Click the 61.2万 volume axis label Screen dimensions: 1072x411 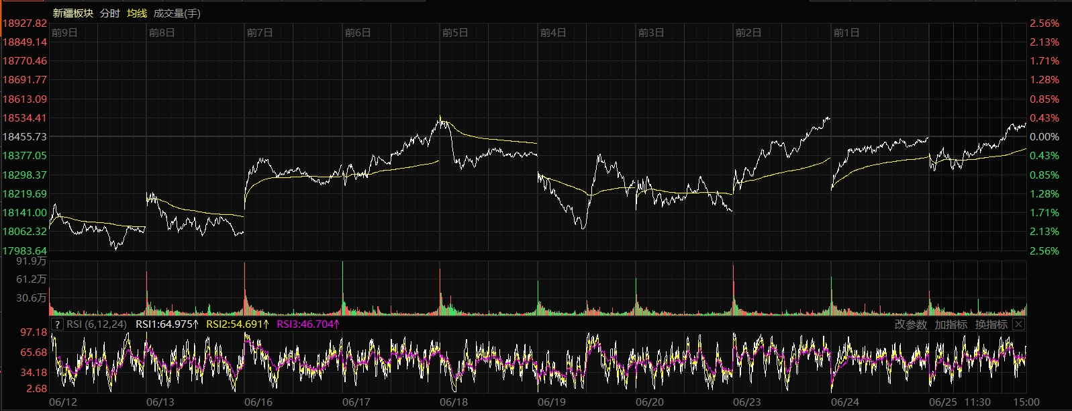[x=32, y=279]
